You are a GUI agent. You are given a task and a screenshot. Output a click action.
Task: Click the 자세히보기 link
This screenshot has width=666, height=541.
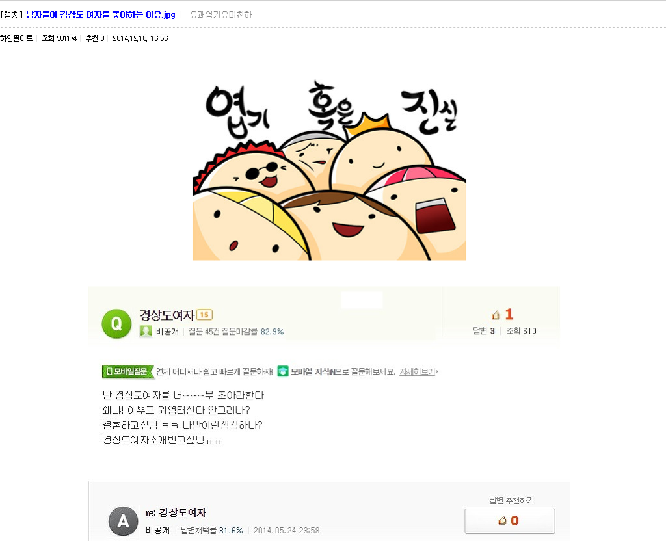pos(417,371)
